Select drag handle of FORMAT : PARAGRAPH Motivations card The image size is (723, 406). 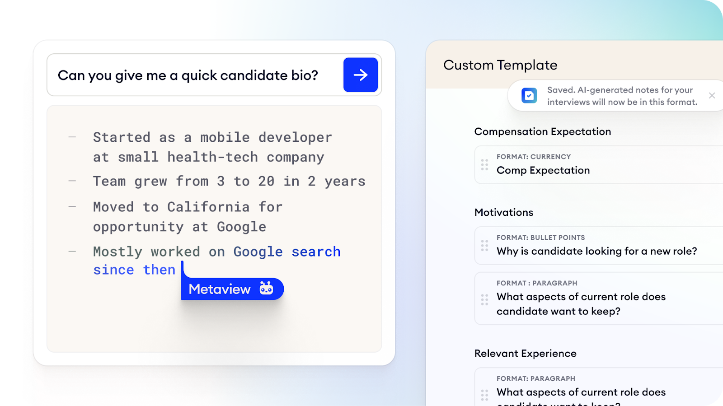click(x=484, y=300)
